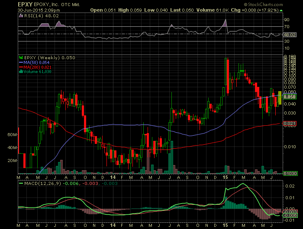Viewport: 303px width, 229px height.
Task: Click the RSI(14) legend area icon
Action: click(x=21, y=16)
